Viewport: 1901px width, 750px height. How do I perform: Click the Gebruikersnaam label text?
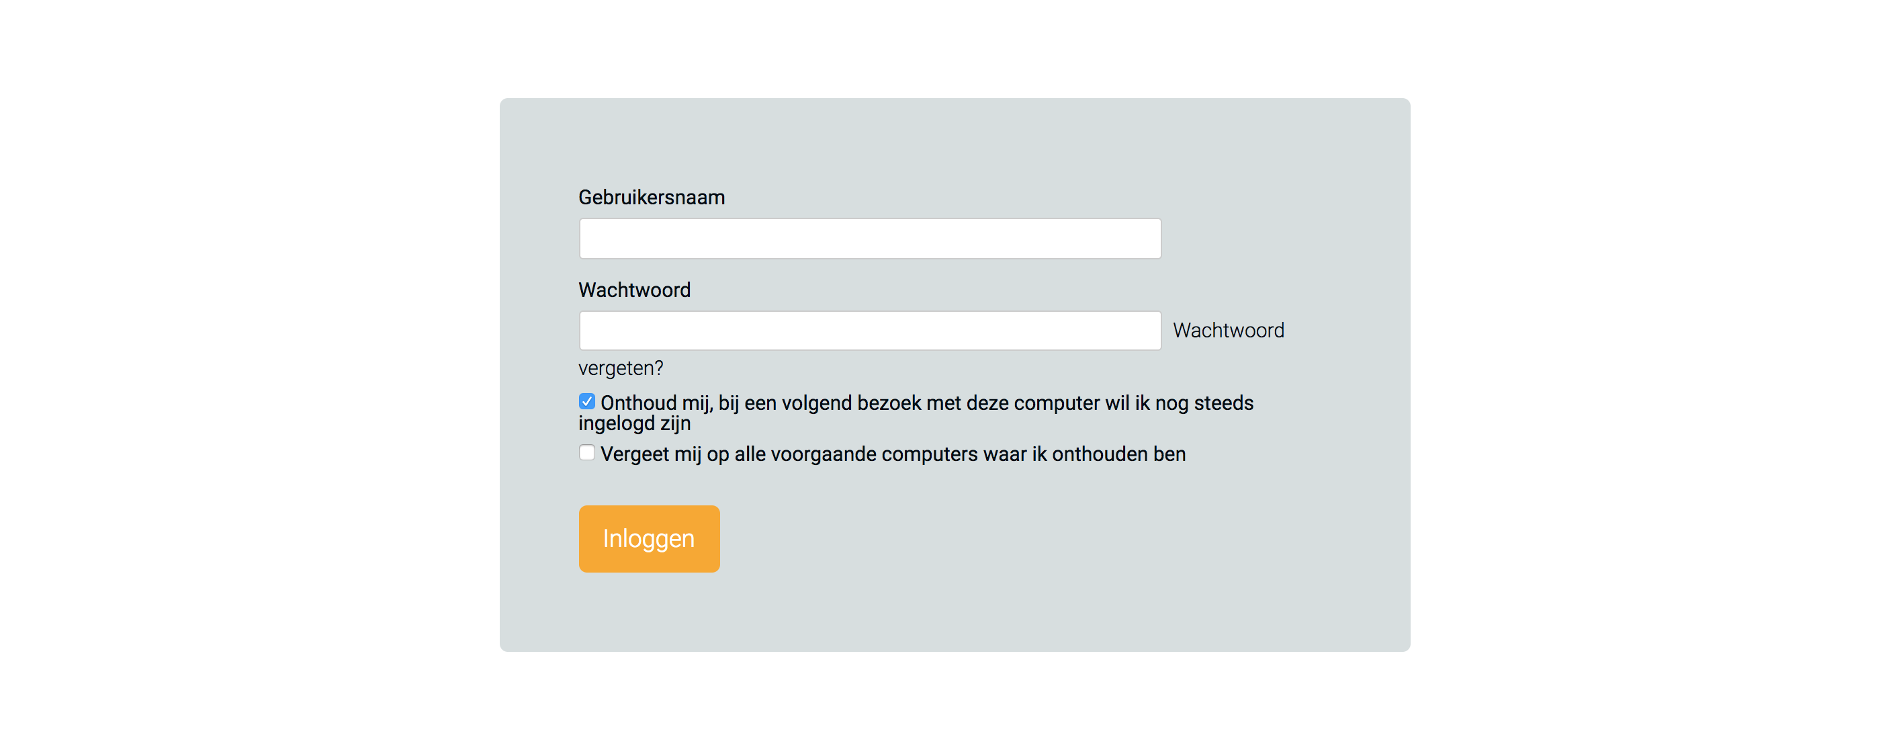(651, 197)
